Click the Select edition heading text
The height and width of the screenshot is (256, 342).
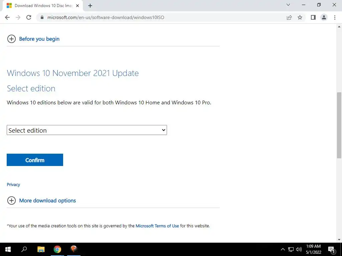31,89
